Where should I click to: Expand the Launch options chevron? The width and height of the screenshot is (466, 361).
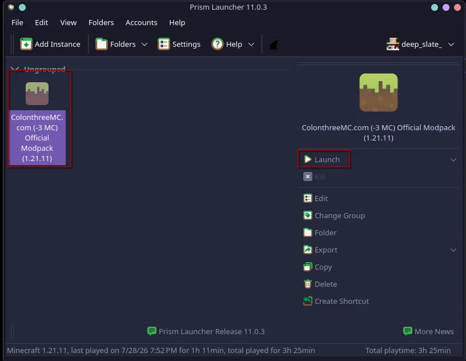coord(453,160)
